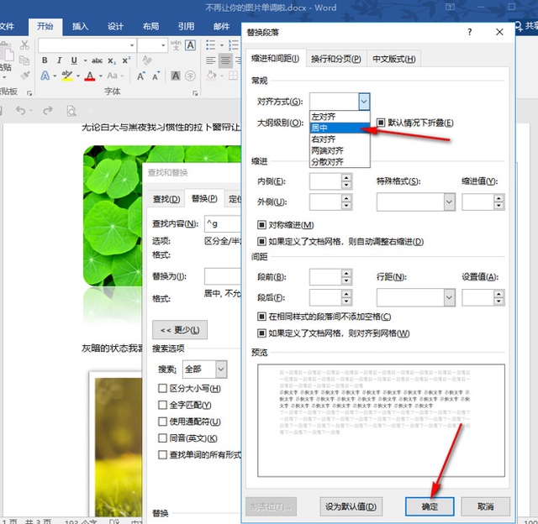Viewport: 538px width, 524px height.
Task: Select 左对齐 from alignment list
Action: click(x=340, y=117)
